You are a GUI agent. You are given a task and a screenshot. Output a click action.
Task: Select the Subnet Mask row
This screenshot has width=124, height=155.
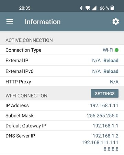click(62, 115)
